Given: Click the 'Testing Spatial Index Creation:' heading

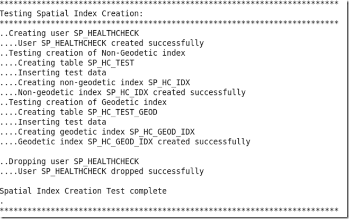Looking at the screenshot, I should point(71,14).
